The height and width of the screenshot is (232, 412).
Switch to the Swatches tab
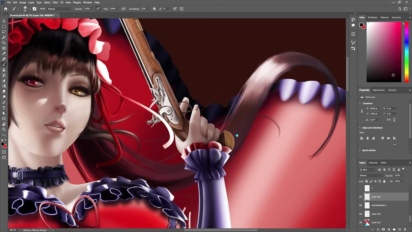[396, 17]
